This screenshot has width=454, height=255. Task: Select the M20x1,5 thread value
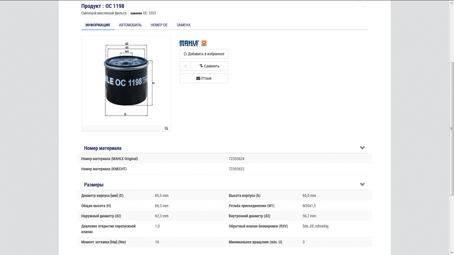click(x=309, y=206)
